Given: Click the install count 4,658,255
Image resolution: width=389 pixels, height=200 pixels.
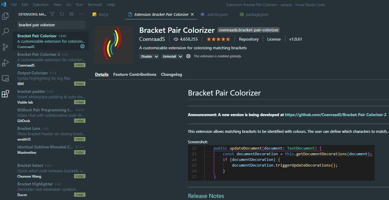Looking at the screenshot, I should click(x=186, y=39).
